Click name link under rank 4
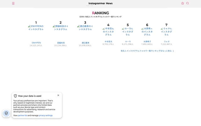The width and height of the screenshot is (201, 126). point(108,42)
